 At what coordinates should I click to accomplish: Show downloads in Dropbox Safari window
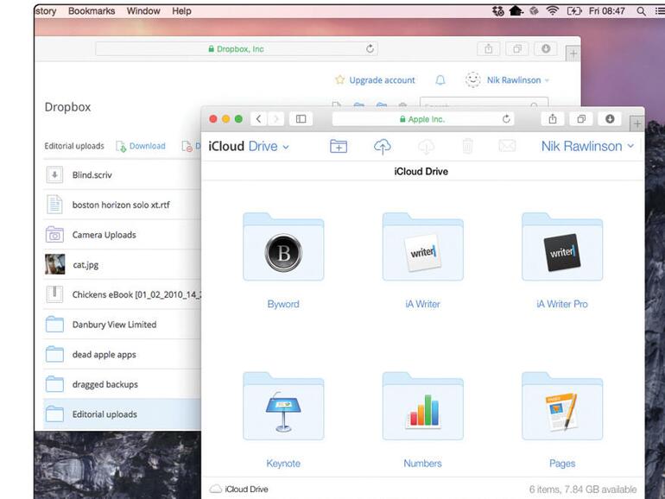(x=546, y=48)
